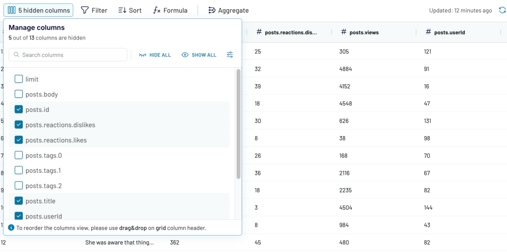Check the posts.body column checkbox
Viewport: 507px width, 252px height.
19,94
